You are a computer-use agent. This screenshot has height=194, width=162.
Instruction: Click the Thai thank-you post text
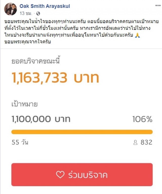click(82, 32)
